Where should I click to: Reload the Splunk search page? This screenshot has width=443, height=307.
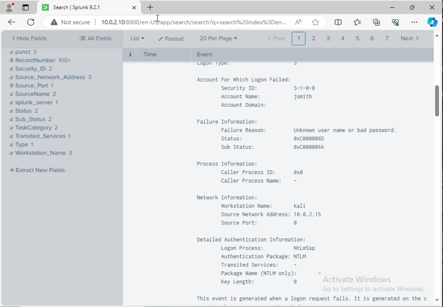click(x=31, y=22)
